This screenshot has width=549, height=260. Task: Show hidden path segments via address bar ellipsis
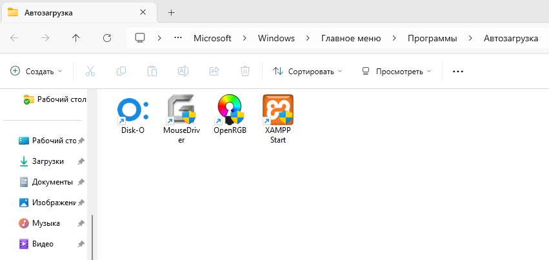click(178, 38)
